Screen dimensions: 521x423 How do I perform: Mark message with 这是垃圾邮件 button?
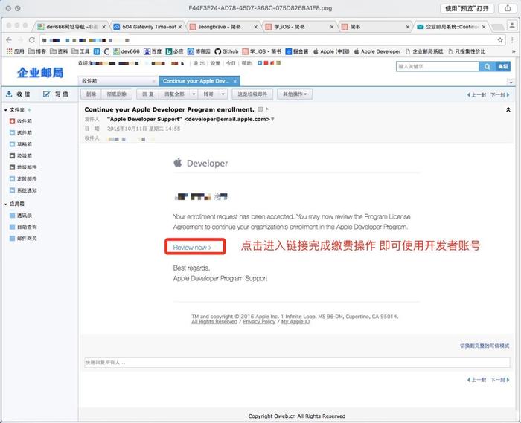[x=252, y=94]
